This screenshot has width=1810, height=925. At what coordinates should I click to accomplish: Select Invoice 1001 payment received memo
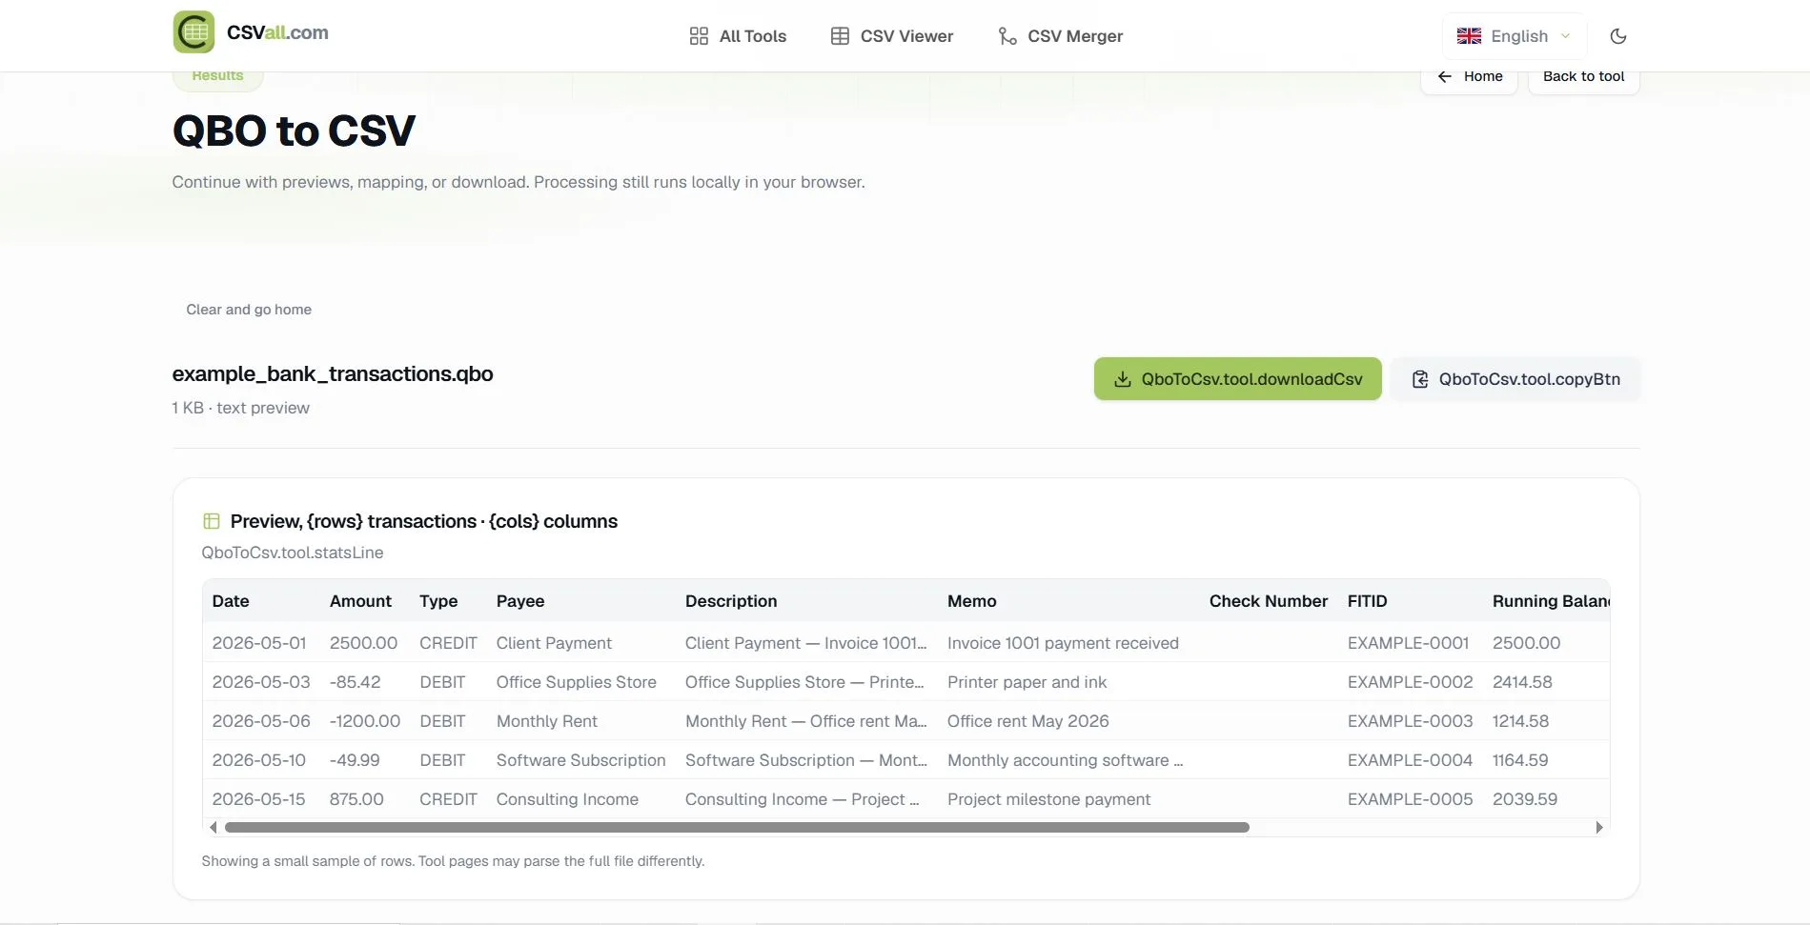(1063, 643)
